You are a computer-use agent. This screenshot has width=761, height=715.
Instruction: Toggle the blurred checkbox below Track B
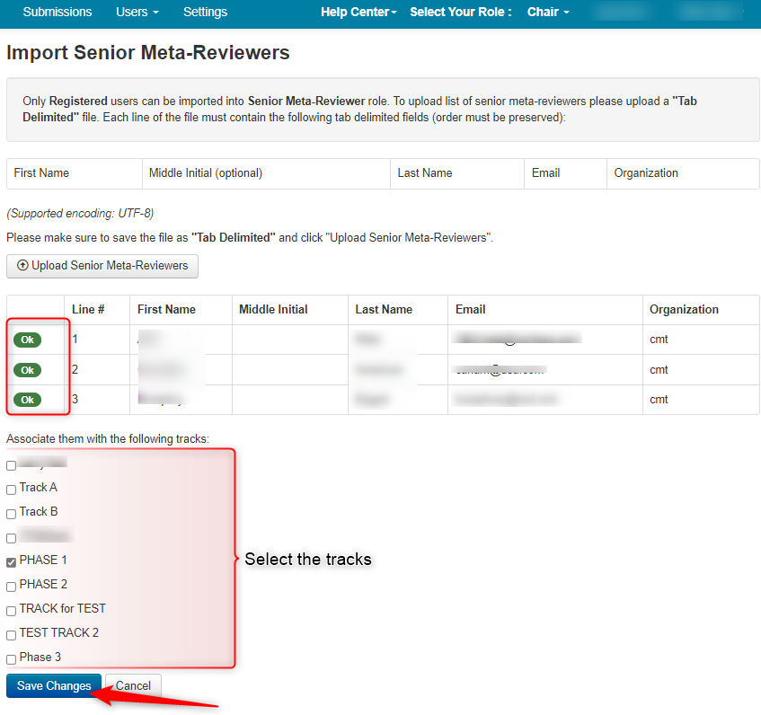pos(11,538)
